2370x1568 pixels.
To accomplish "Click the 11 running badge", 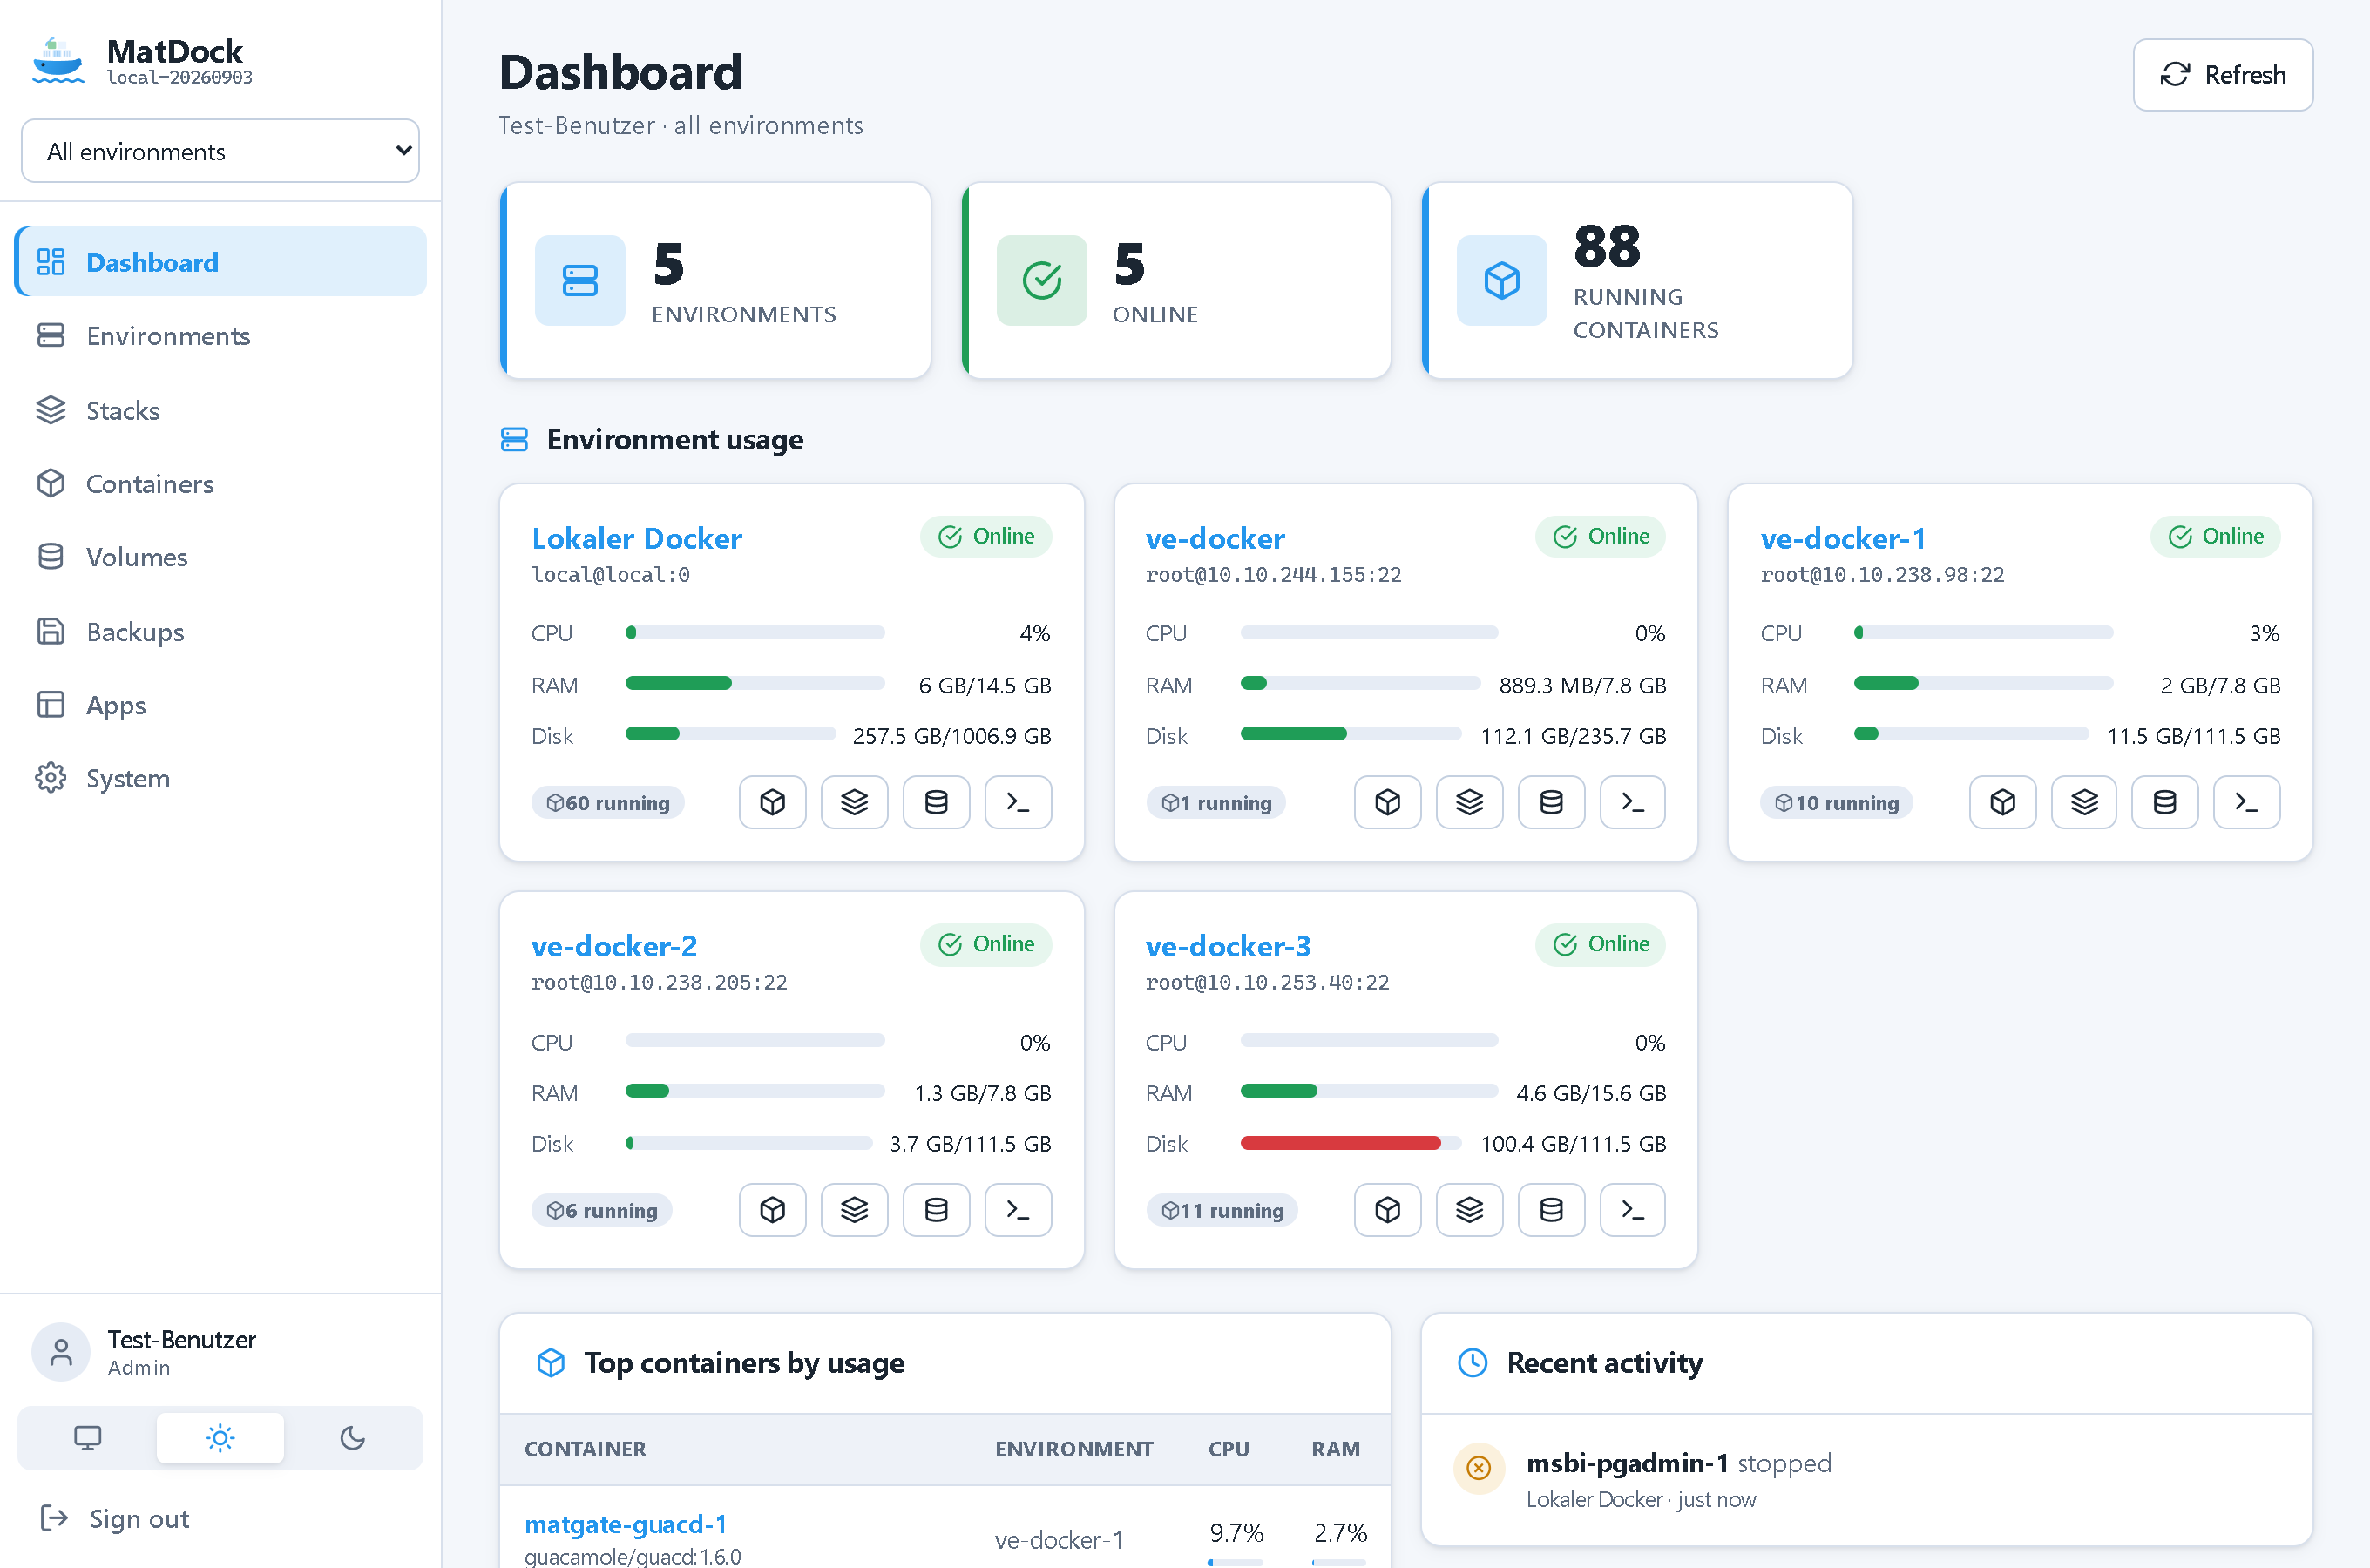I will tap(1222, 1211).
